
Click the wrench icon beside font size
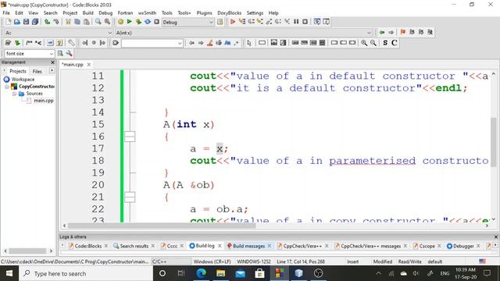point(69,54)
